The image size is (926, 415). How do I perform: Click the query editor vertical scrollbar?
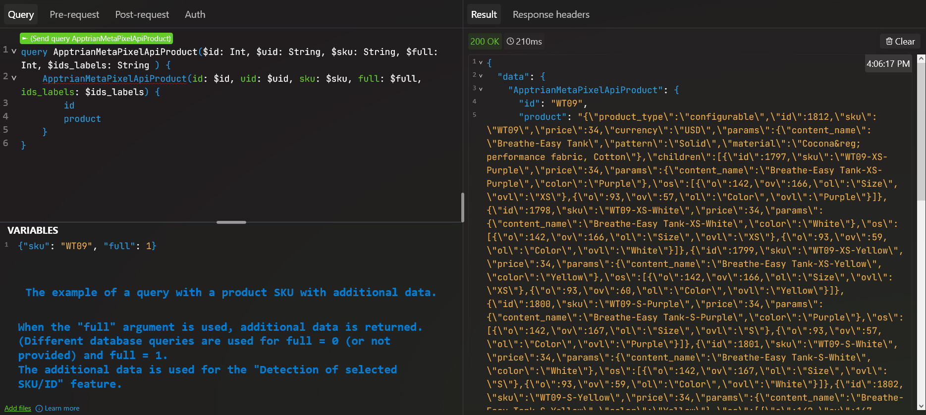pos(462,207)
